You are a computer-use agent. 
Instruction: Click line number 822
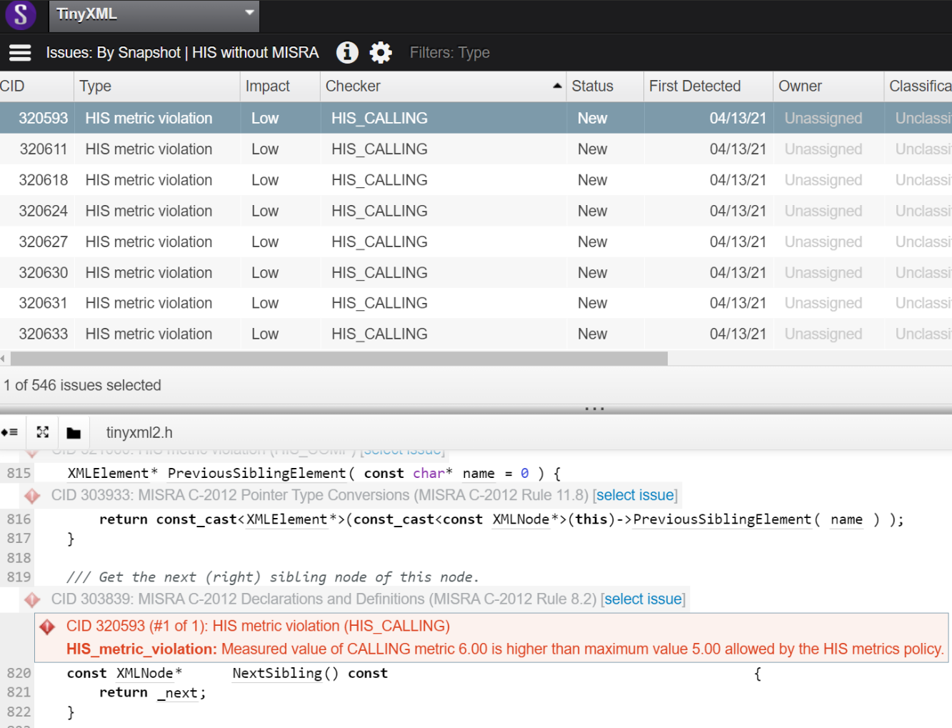pyautogui.click(x=19, y=712)
